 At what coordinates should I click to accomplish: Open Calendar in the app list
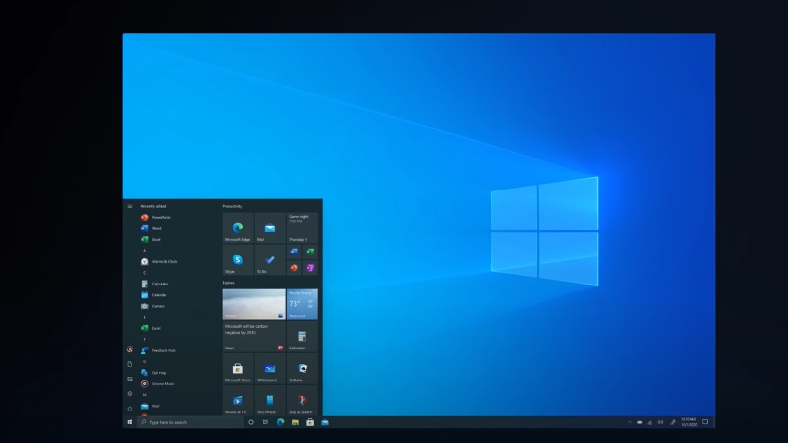154,295
